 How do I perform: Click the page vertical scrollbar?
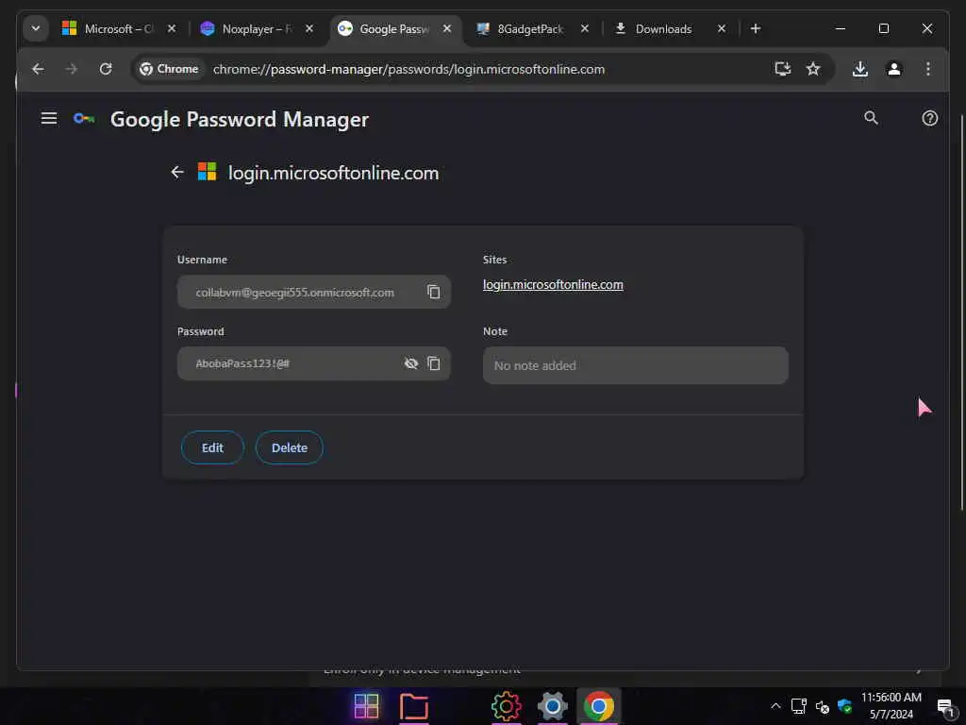click(961, 312)
